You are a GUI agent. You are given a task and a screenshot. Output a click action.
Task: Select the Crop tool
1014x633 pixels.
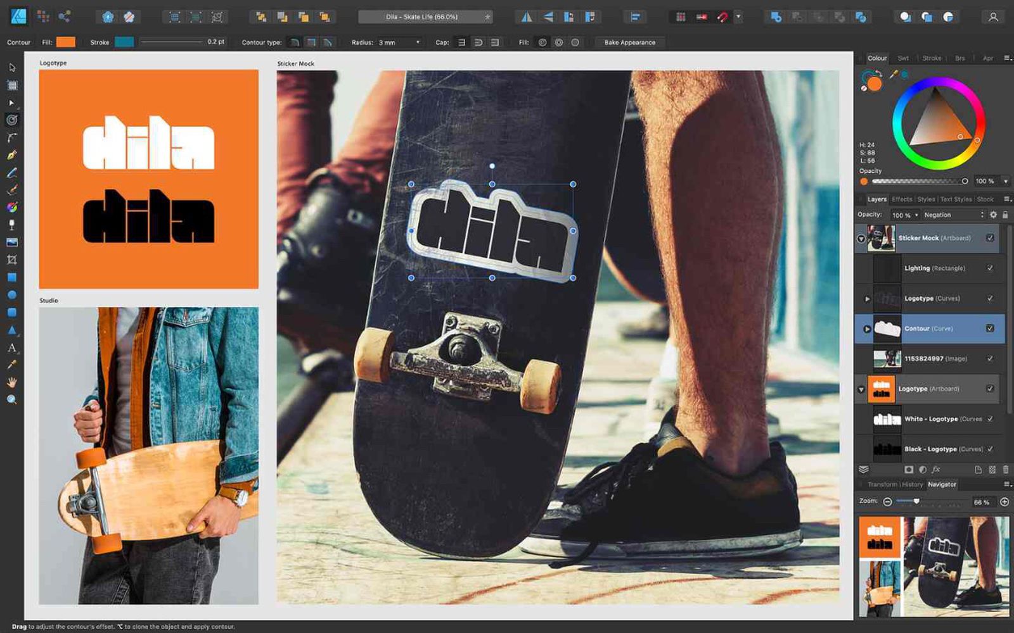[x=11, y=258]
